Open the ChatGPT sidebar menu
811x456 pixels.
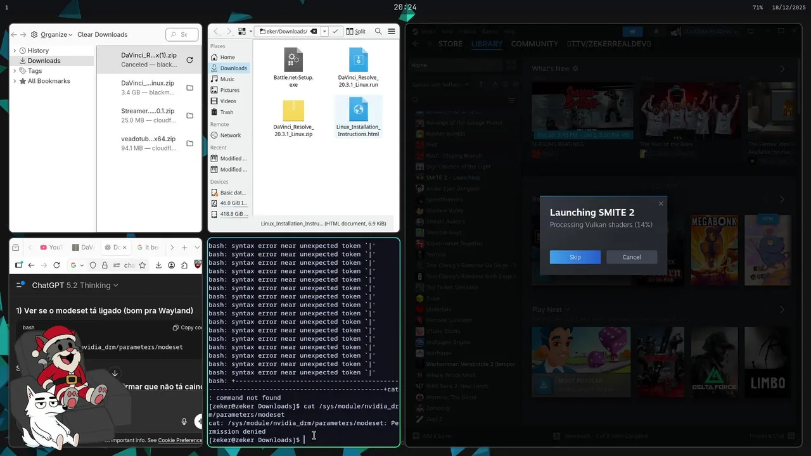coord(20,285)
